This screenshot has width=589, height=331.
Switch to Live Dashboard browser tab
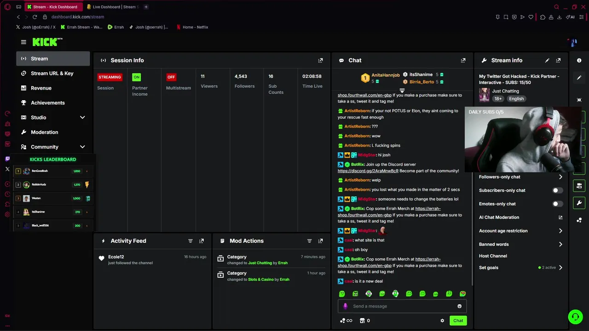click(x=113, y=7)
